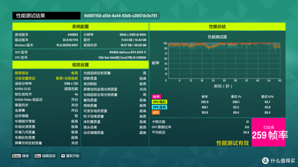Click the Enter 继续 button

(x=21, y=156)
